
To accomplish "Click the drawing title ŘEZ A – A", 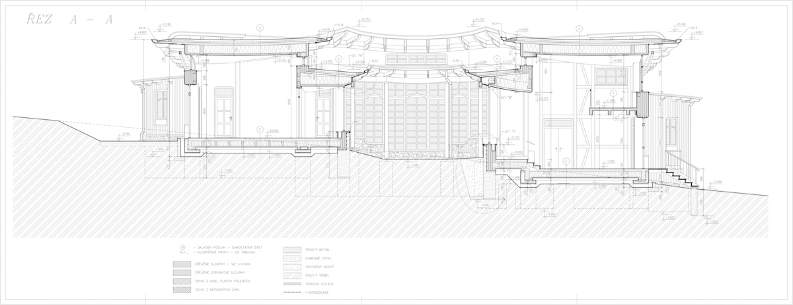I will point(69,18).
